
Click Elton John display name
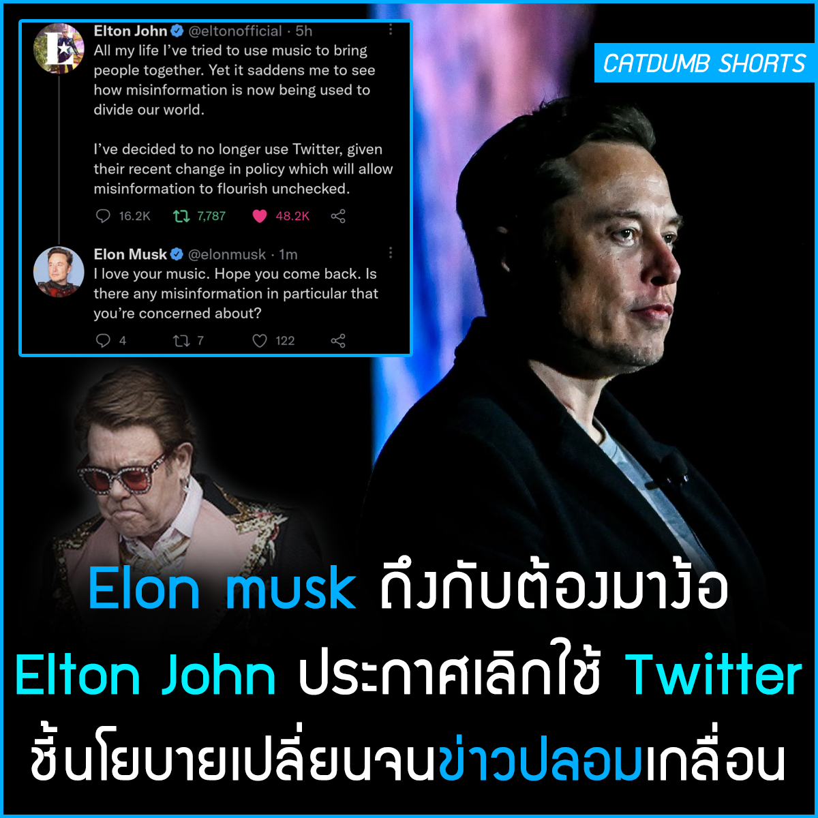[x=130, y=31]
